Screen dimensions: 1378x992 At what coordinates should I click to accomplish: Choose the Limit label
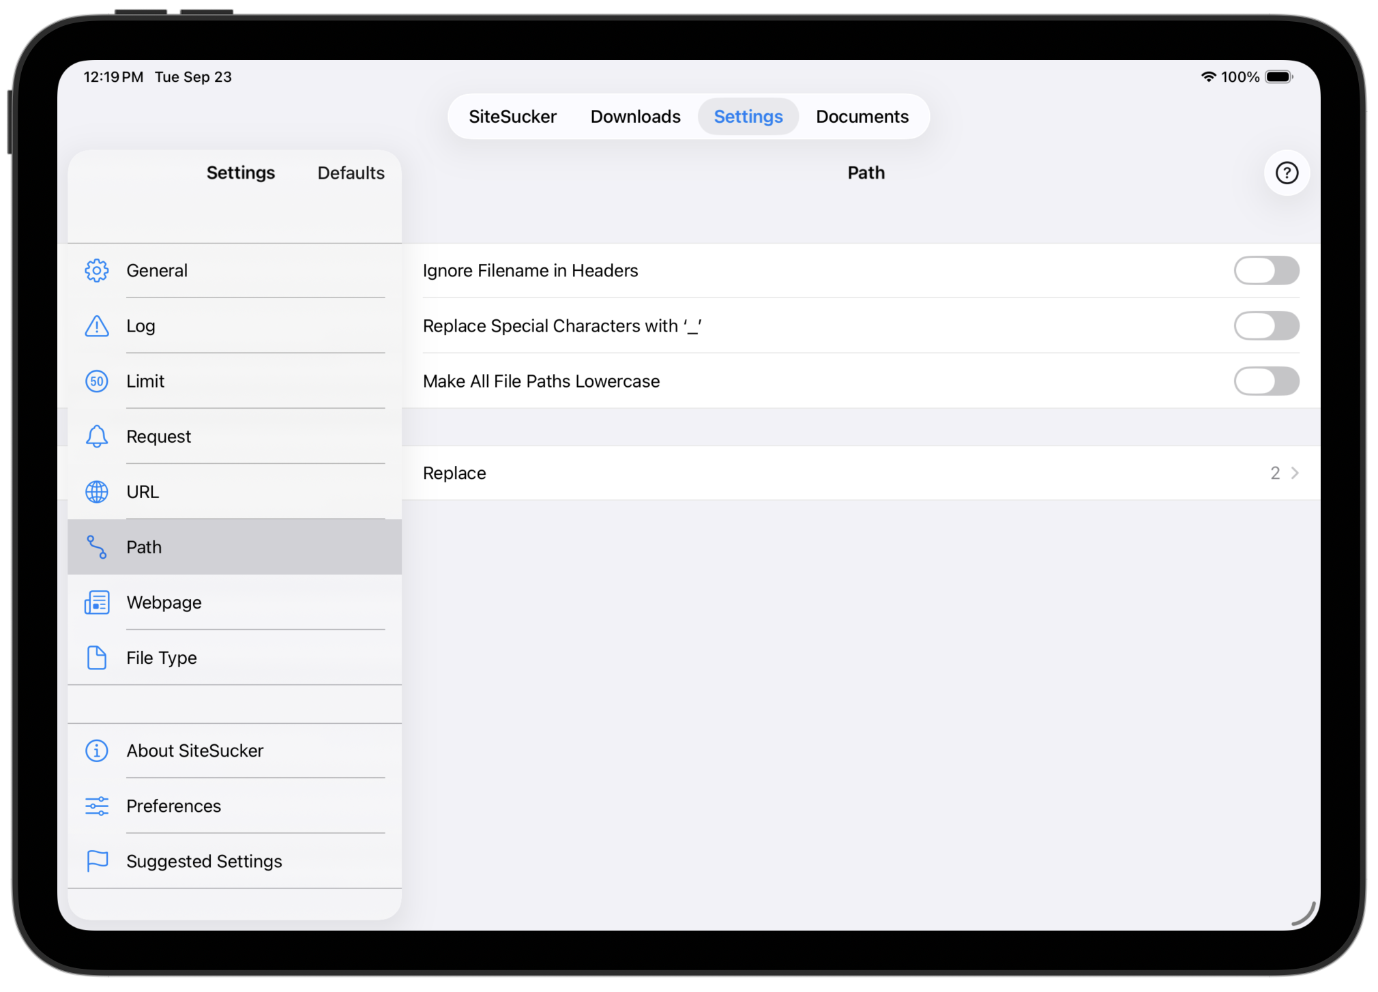(145, 381)
